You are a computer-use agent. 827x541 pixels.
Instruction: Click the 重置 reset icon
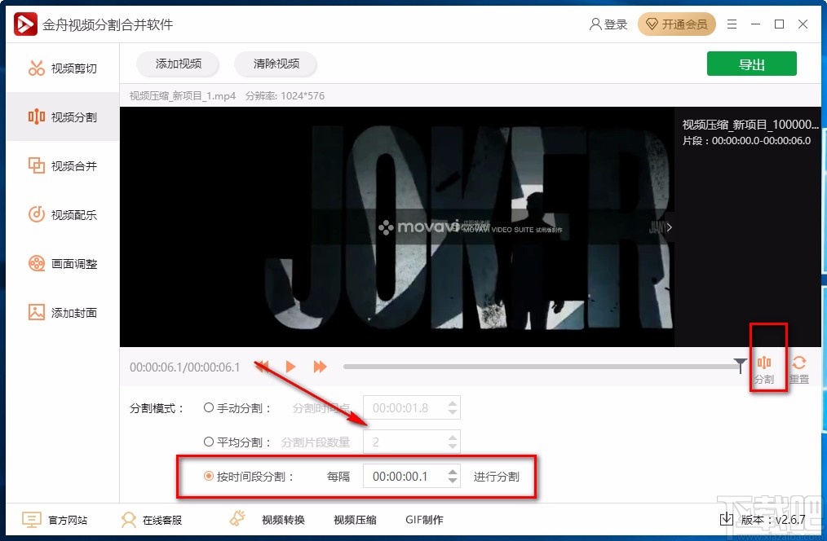(799, 370)
